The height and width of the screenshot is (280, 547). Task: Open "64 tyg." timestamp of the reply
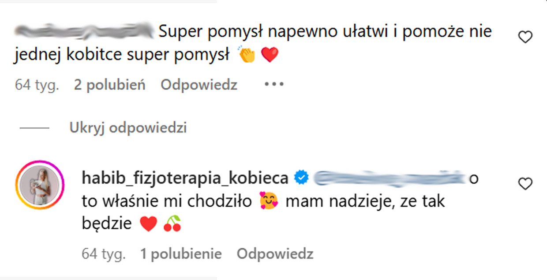point(104,254)
